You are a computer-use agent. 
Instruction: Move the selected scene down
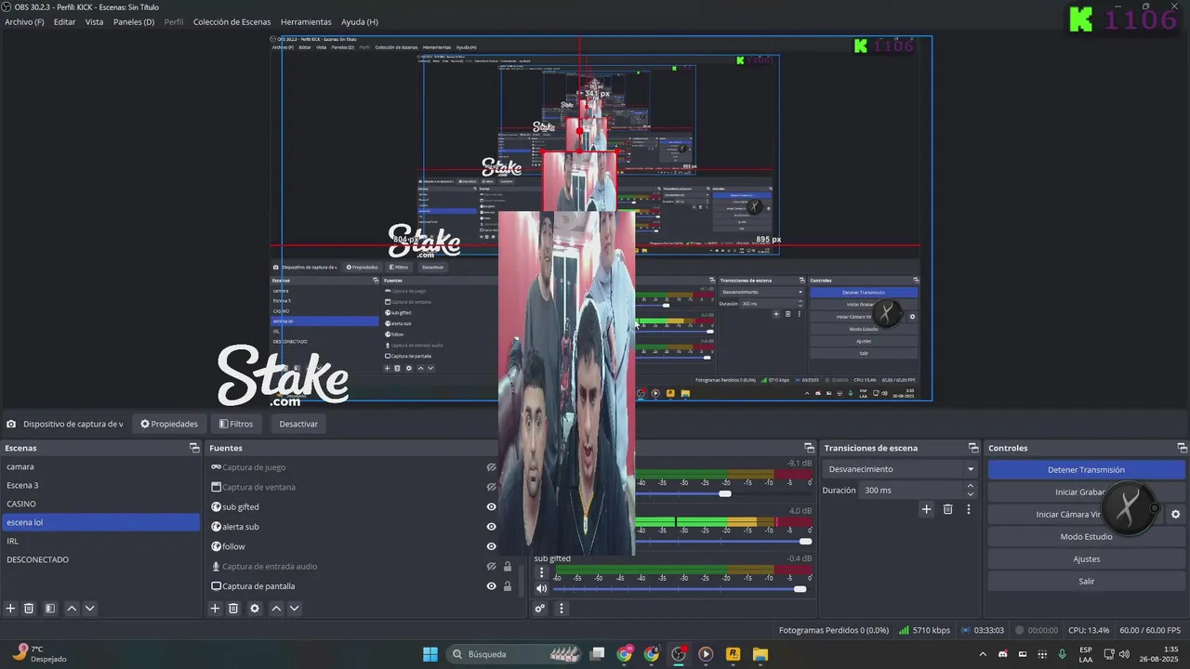coord(90,609)
